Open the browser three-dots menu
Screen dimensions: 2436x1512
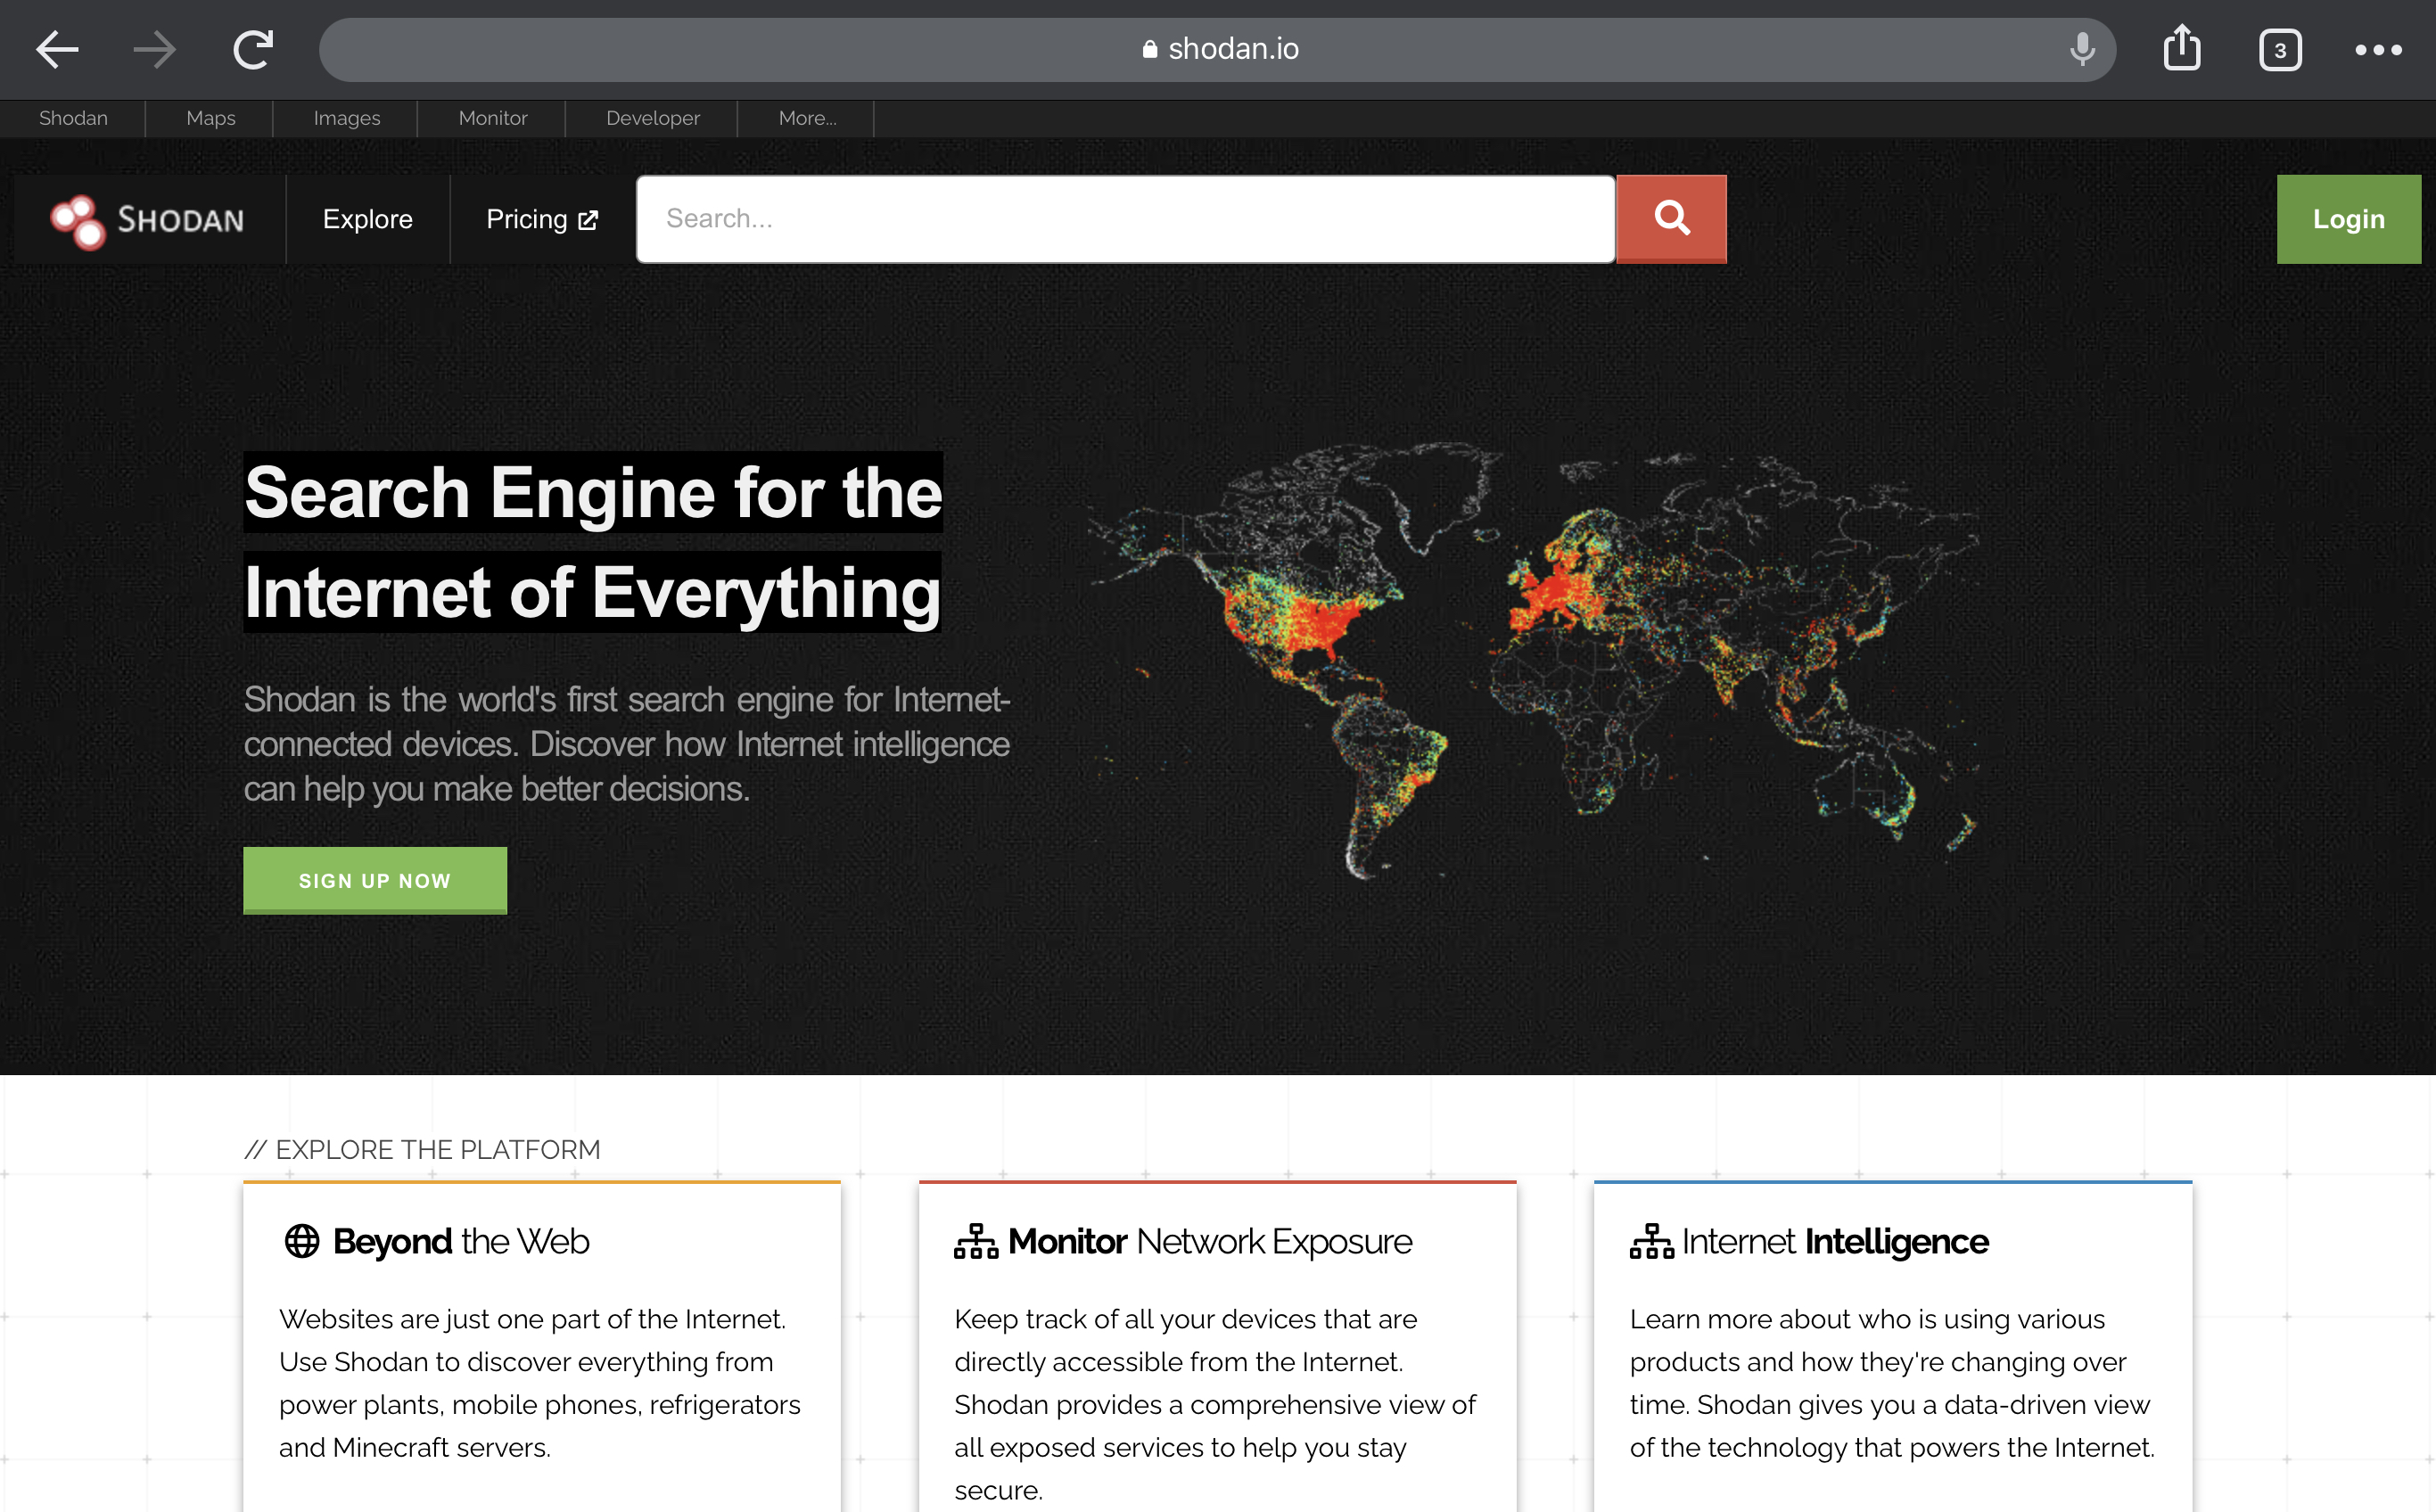click(2378, 50)
